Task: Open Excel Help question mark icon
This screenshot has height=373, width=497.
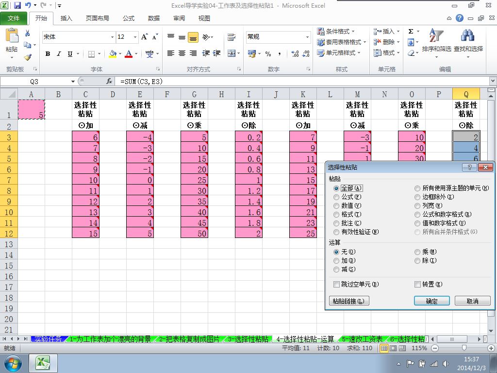Action: pyautogui.click(x=460, y=18)
